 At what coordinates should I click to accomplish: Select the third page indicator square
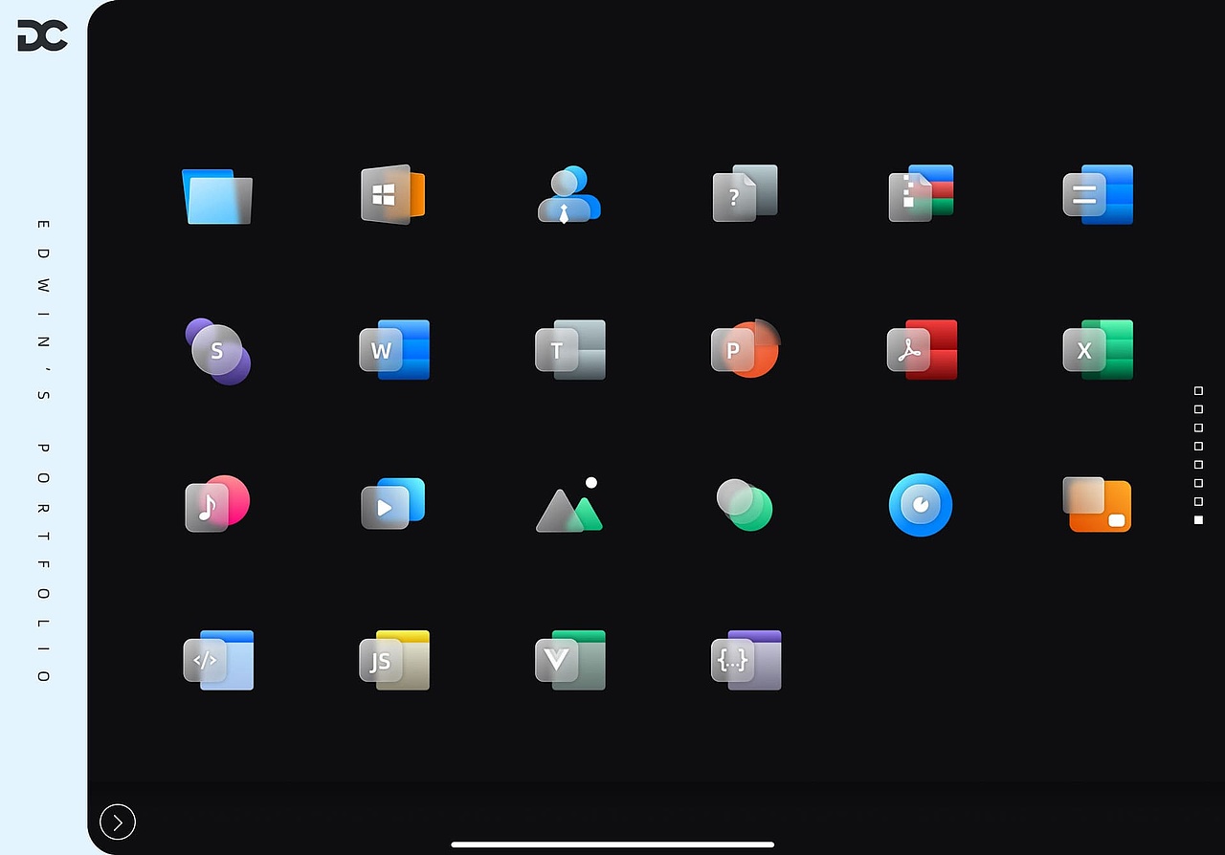1198,427
